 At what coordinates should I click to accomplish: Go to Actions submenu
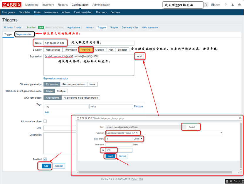click(66, 12)
